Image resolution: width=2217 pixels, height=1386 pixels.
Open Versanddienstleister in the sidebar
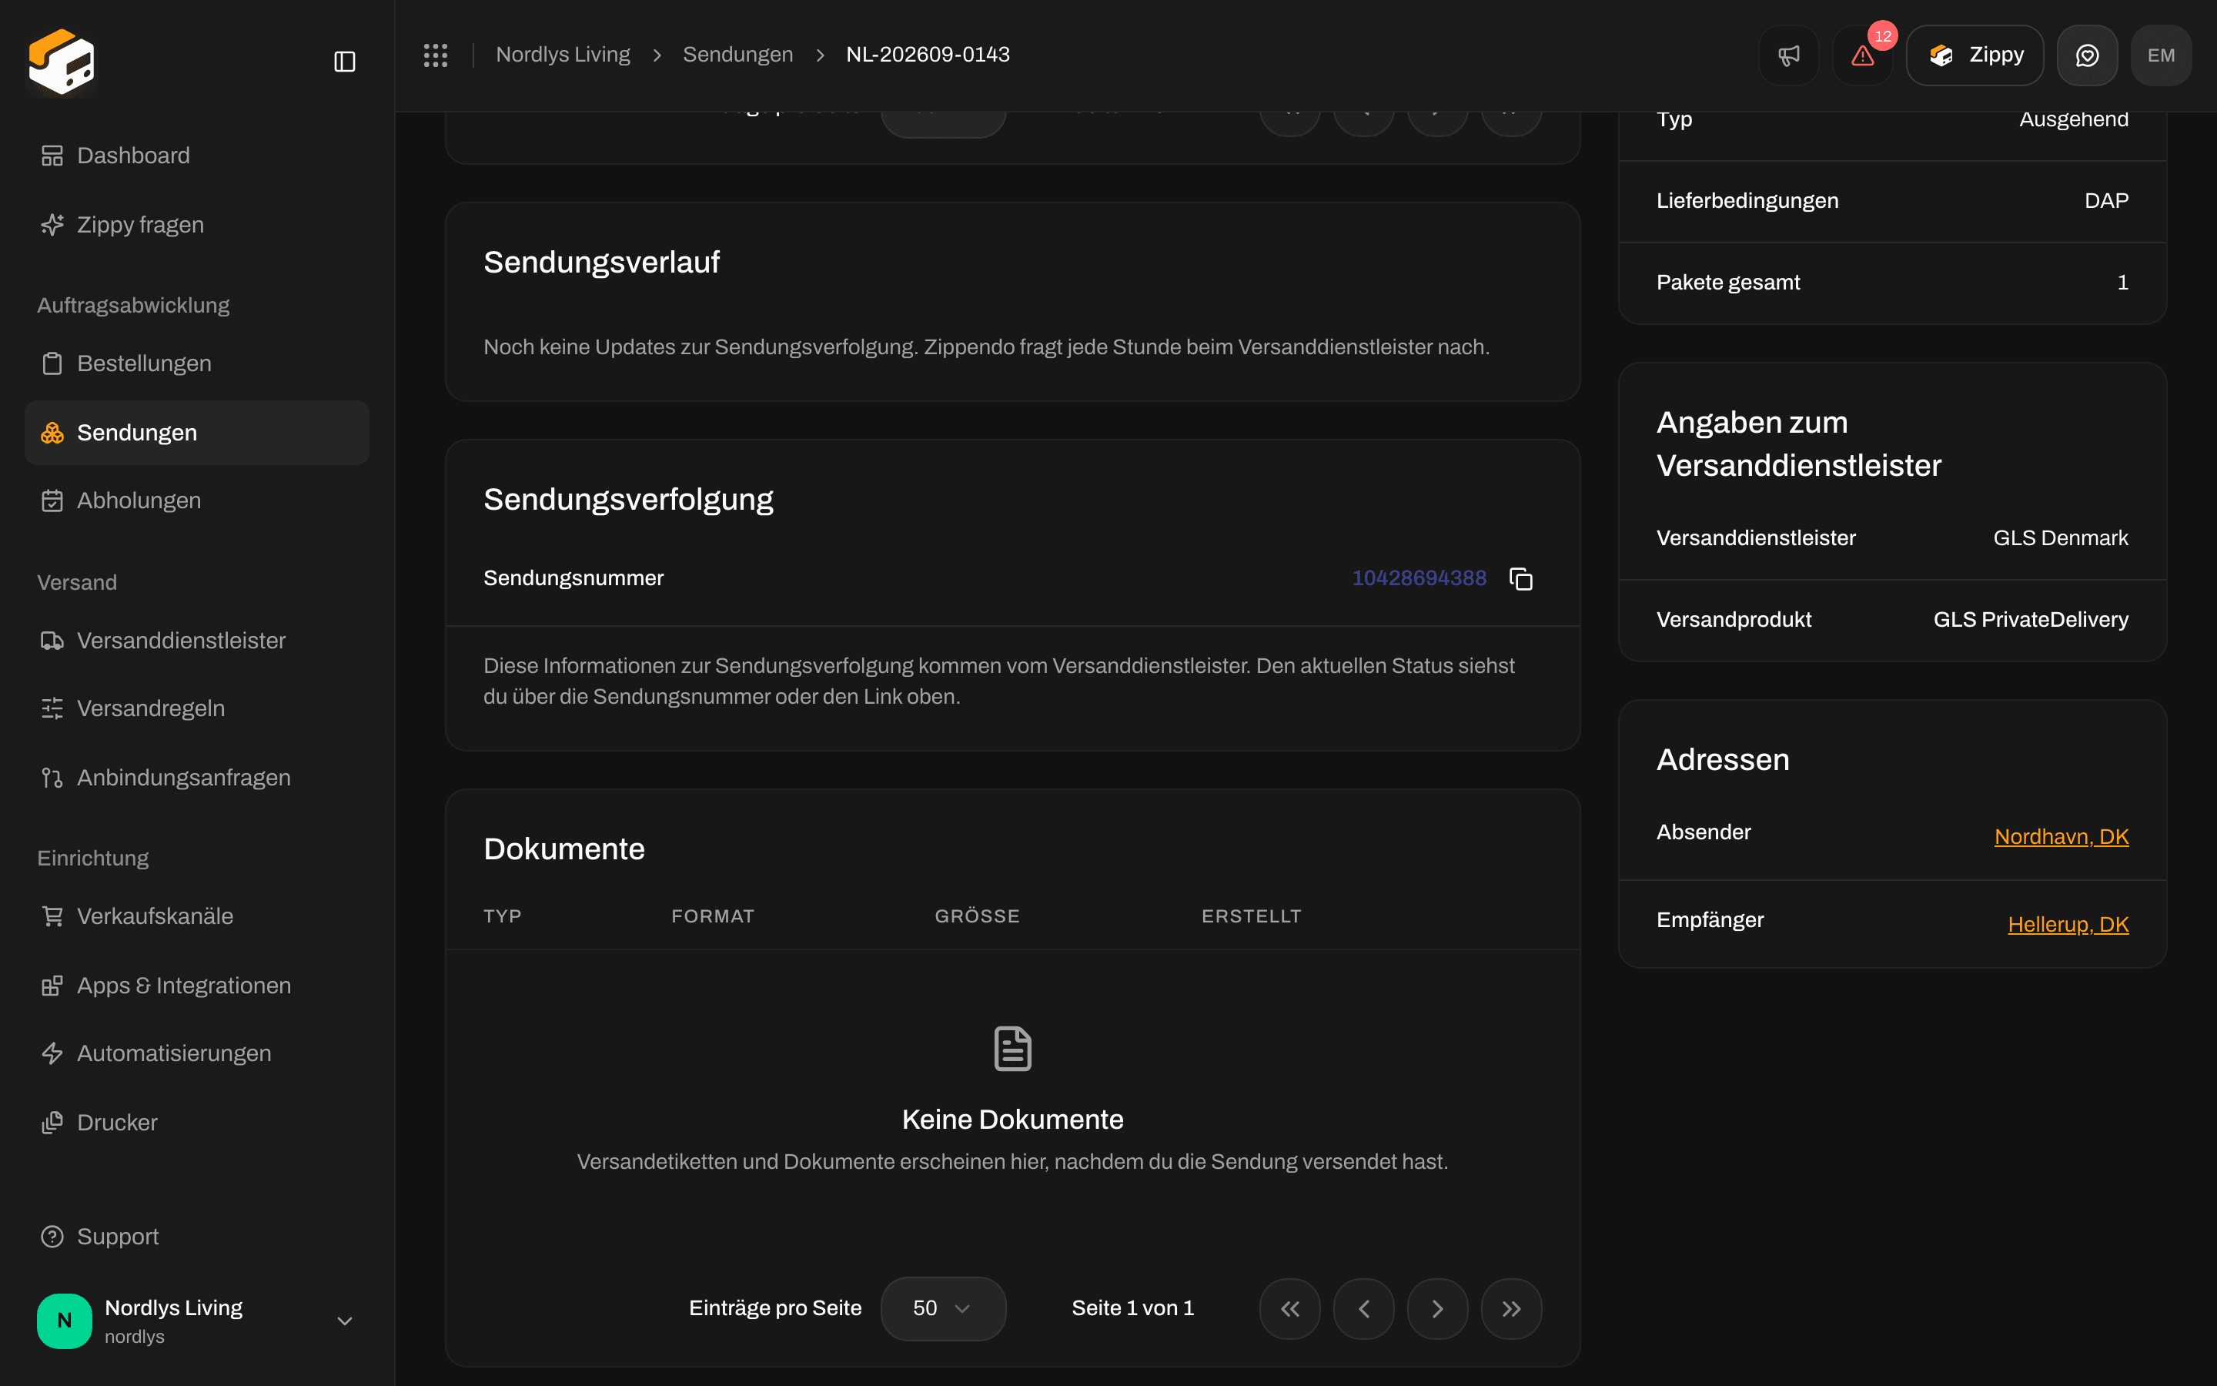pyautogui.click(x=197, y=640)
